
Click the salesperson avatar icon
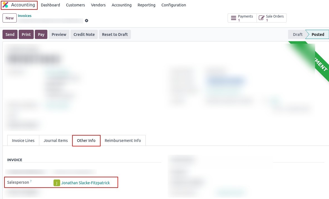(x=57, y=183)
